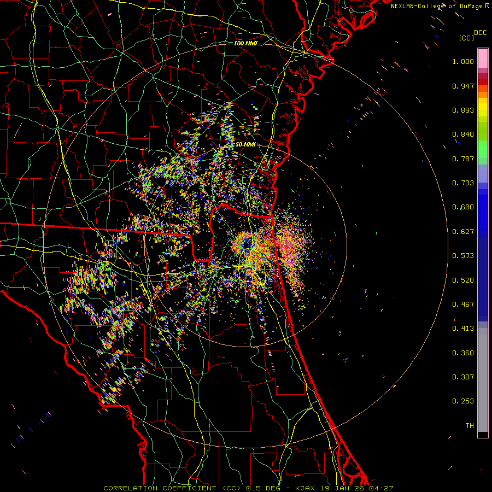Click the [CC] unit label
Screen dimensions: 492x492
point(466,38)
